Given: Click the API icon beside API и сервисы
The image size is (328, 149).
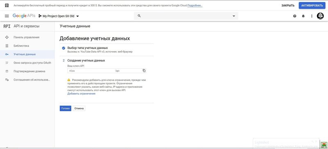Looking at the screenshot, I should [x=7, y=26].
